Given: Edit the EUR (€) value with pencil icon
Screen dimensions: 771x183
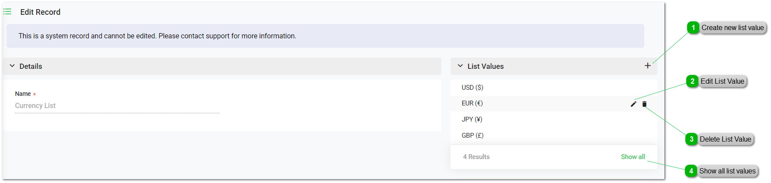Looking at the screenshot, I should (633, 104).
